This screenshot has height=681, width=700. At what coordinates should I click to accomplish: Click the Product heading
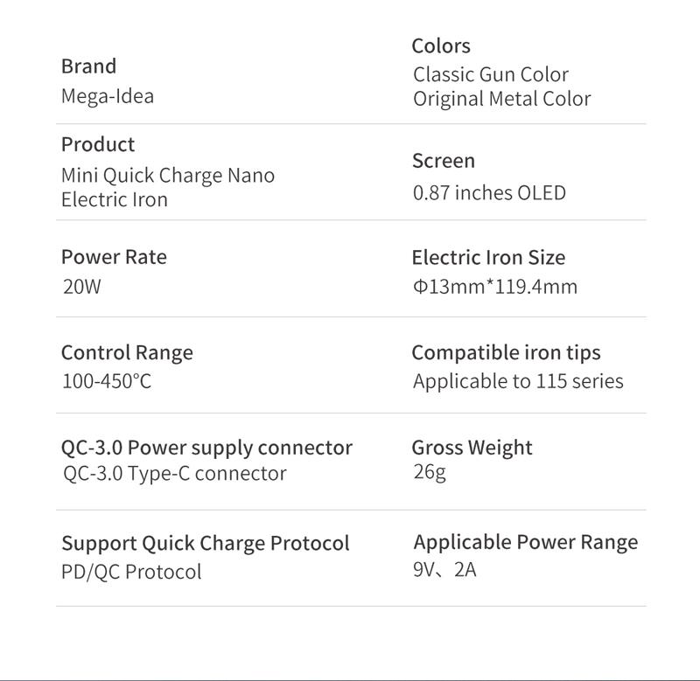coord(98,144)
